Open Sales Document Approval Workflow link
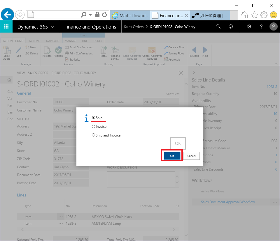This screenshot has height=241, width=280. coord(228,202)
